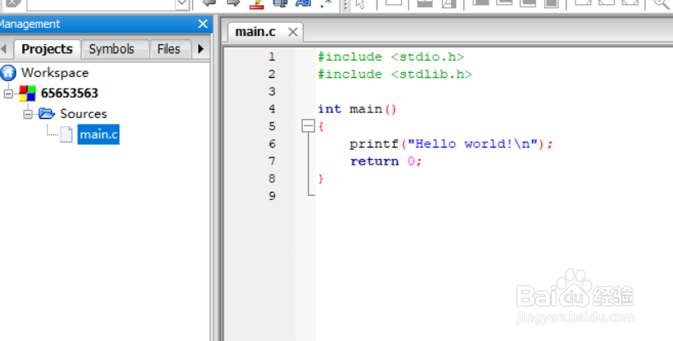Click line number 9 in margin

272,196
